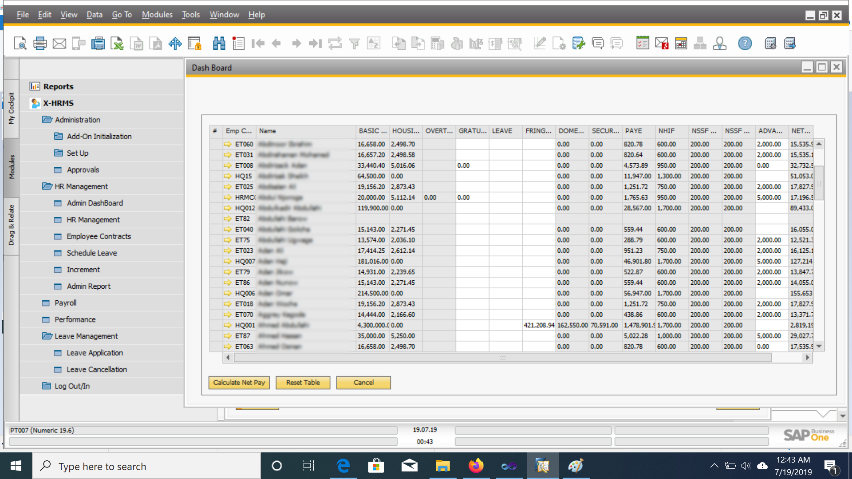
Task: Open the Modules menu
Action: tap(157, 15)
